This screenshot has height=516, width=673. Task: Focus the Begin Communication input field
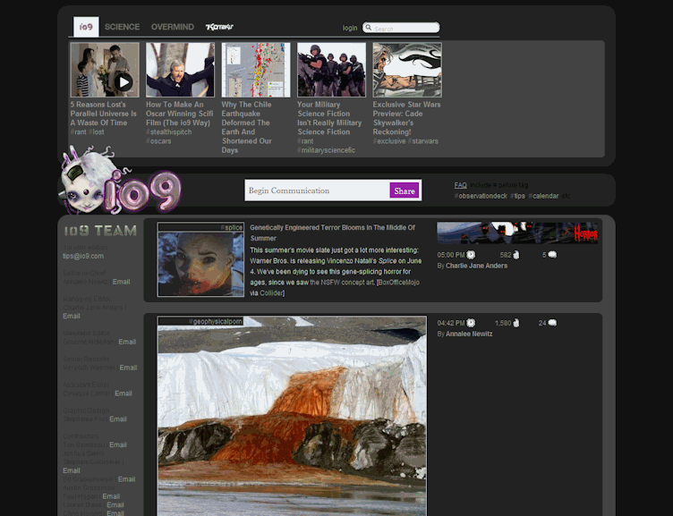[x=317, y=190]
